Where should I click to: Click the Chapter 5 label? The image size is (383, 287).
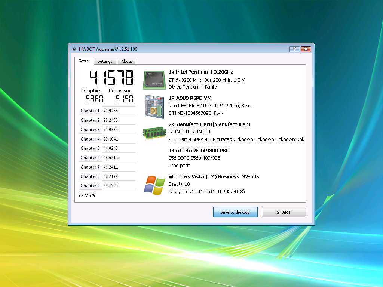click(x=90, y=148)
